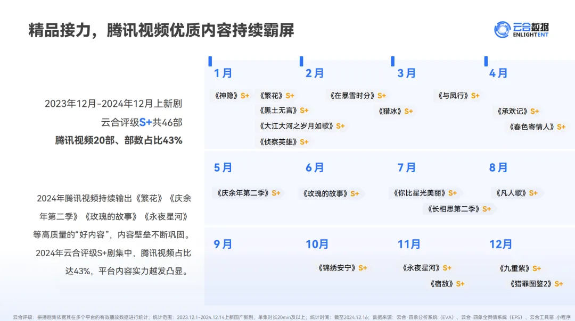Select the 9月 month heading
Screen dimensions: 575x321
click(x=223, y=244)
